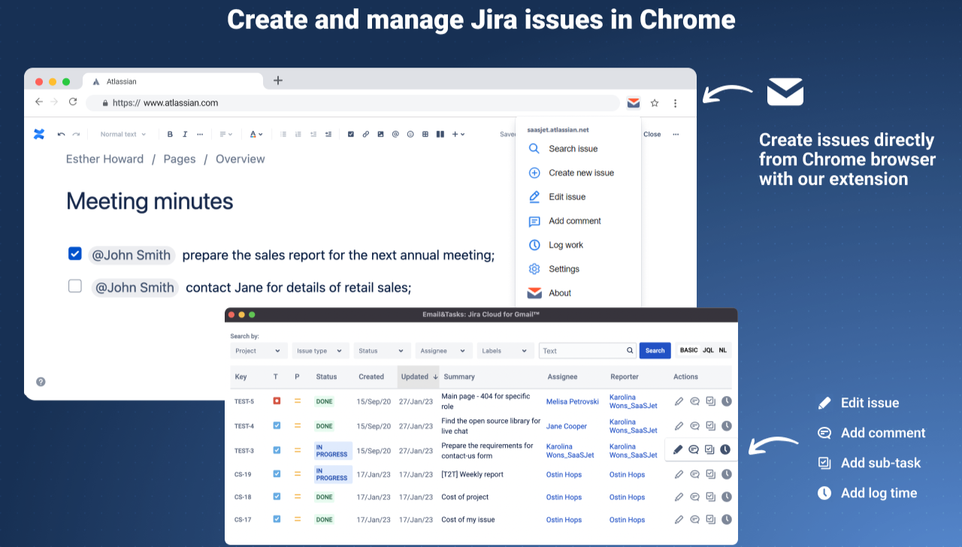Image resolution: width=962 pixels, height=547 pixels.
Task: Undo the last edit in Confluence editor
Action: pos(62,134)
